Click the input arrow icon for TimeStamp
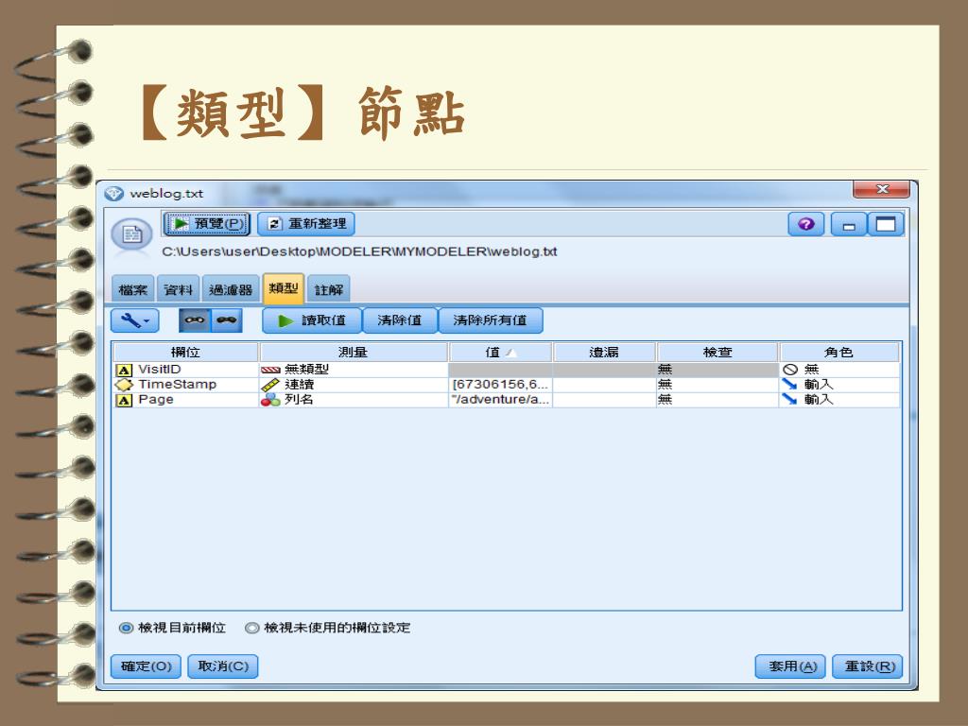The width and height of the screenshot is (968, 726). 789,384
